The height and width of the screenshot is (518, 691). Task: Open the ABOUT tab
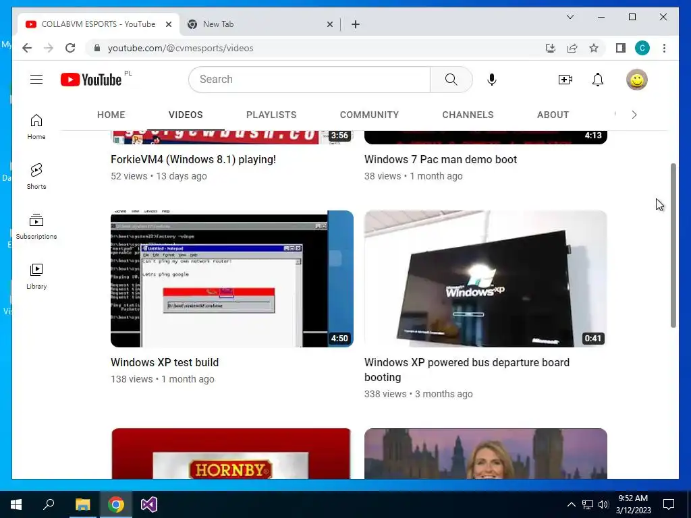(553, 115)
